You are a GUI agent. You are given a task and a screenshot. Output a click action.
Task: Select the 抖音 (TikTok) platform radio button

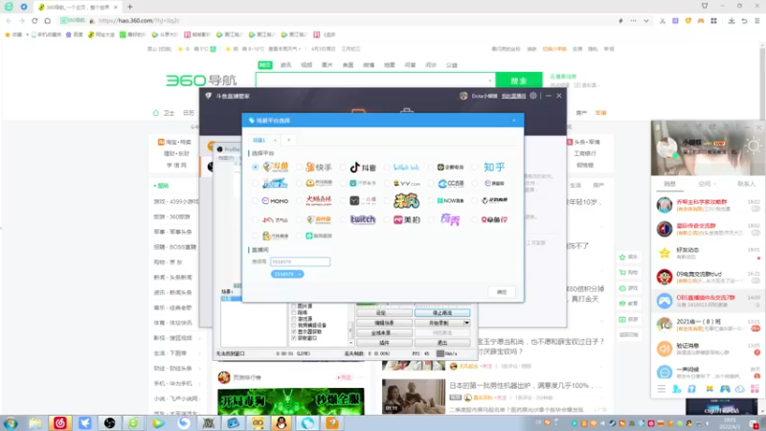click(343, 167)
